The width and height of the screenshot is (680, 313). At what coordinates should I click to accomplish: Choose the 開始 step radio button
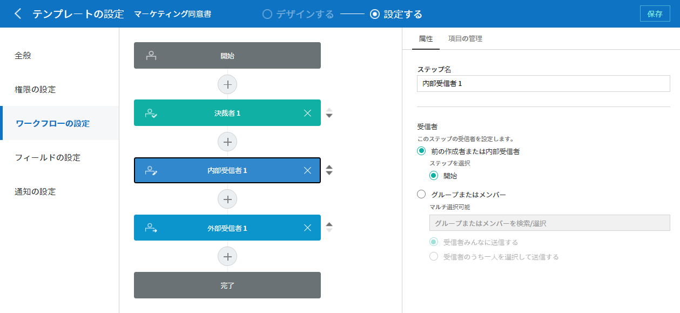[x=434, y=176]
